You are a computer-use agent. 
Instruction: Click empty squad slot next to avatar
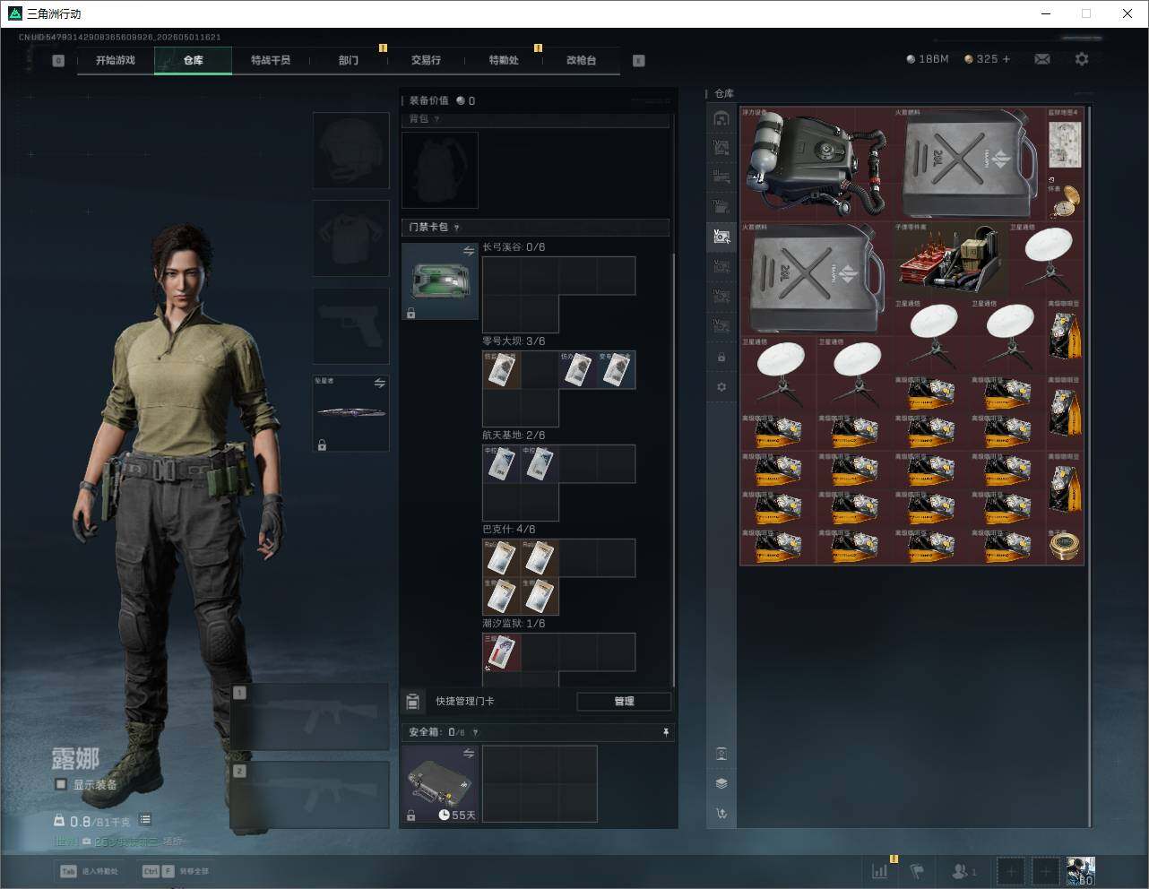(1045, 871)
